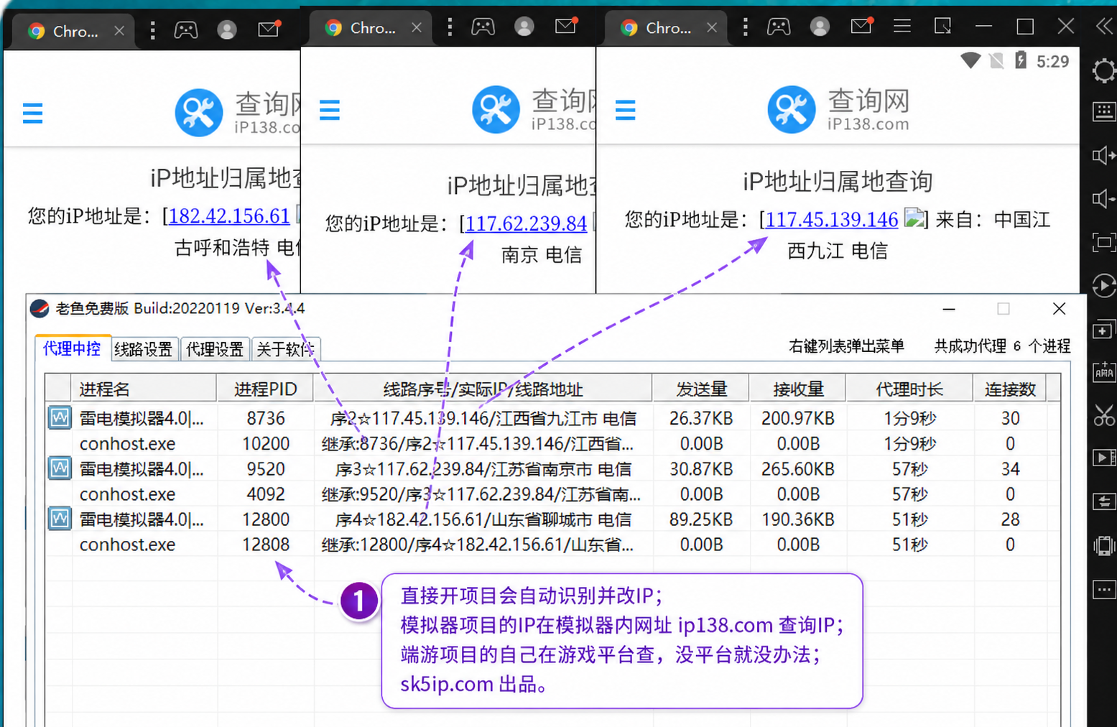The width and height of the screenshot is (1117, 727).
Task: Click the volume up icon in the sidebar
Action: tap(1103, 155)
